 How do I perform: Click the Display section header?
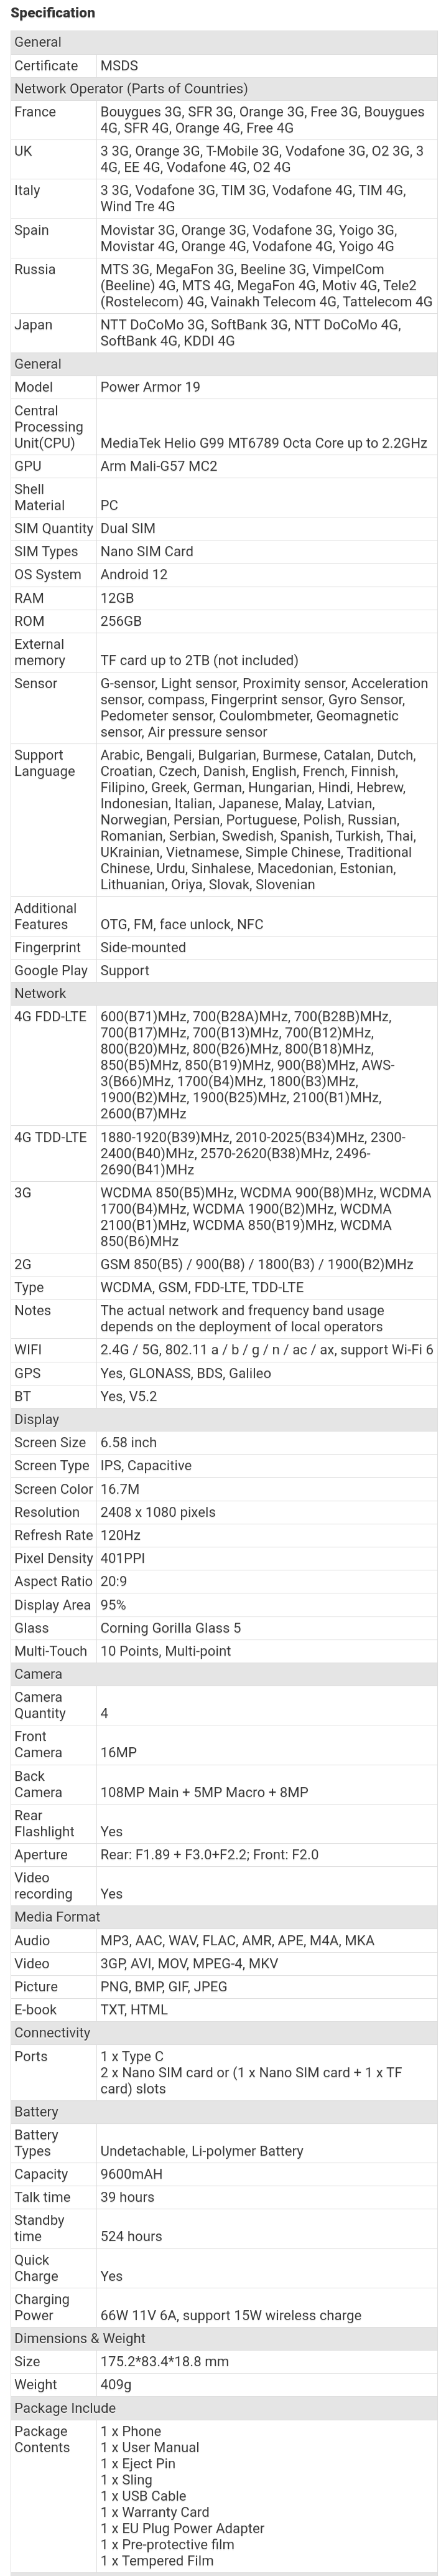click(x=224, y=1419)
